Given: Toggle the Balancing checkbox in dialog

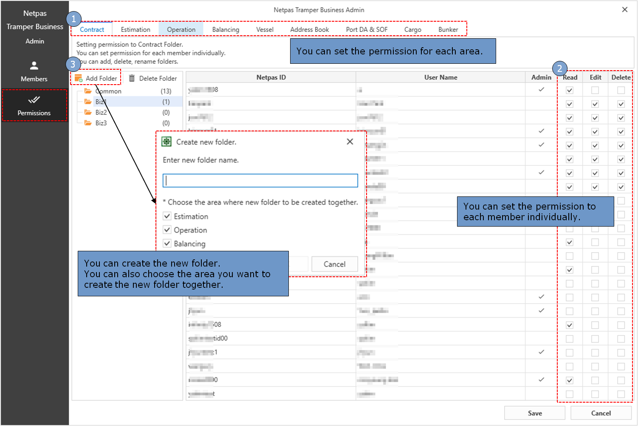Looking at the screenshot, I should coord(167,243).
